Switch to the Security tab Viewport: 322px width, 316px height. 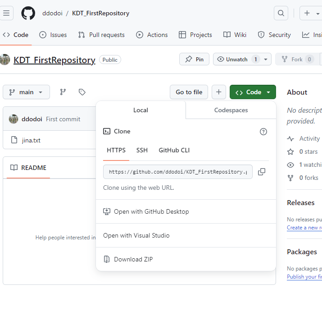pyautogui.click(x=274, y=35)
